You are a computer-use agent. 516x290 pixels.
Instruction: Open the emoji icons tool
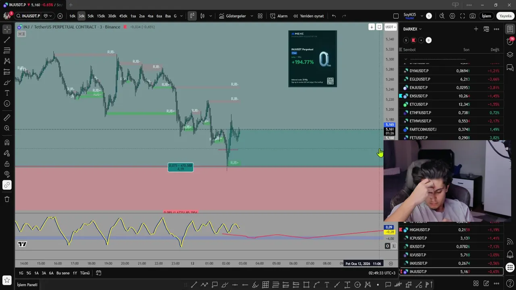pos(7,104)
